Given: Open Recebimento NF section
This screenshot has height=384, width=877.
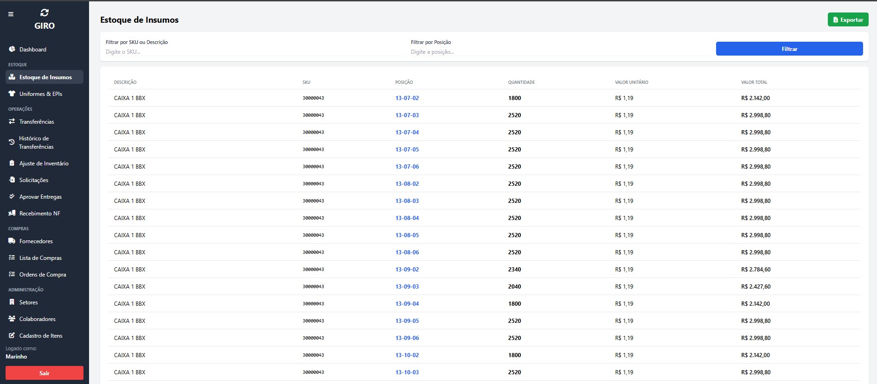Looking at the screenshot, I should tap(39, 214).
